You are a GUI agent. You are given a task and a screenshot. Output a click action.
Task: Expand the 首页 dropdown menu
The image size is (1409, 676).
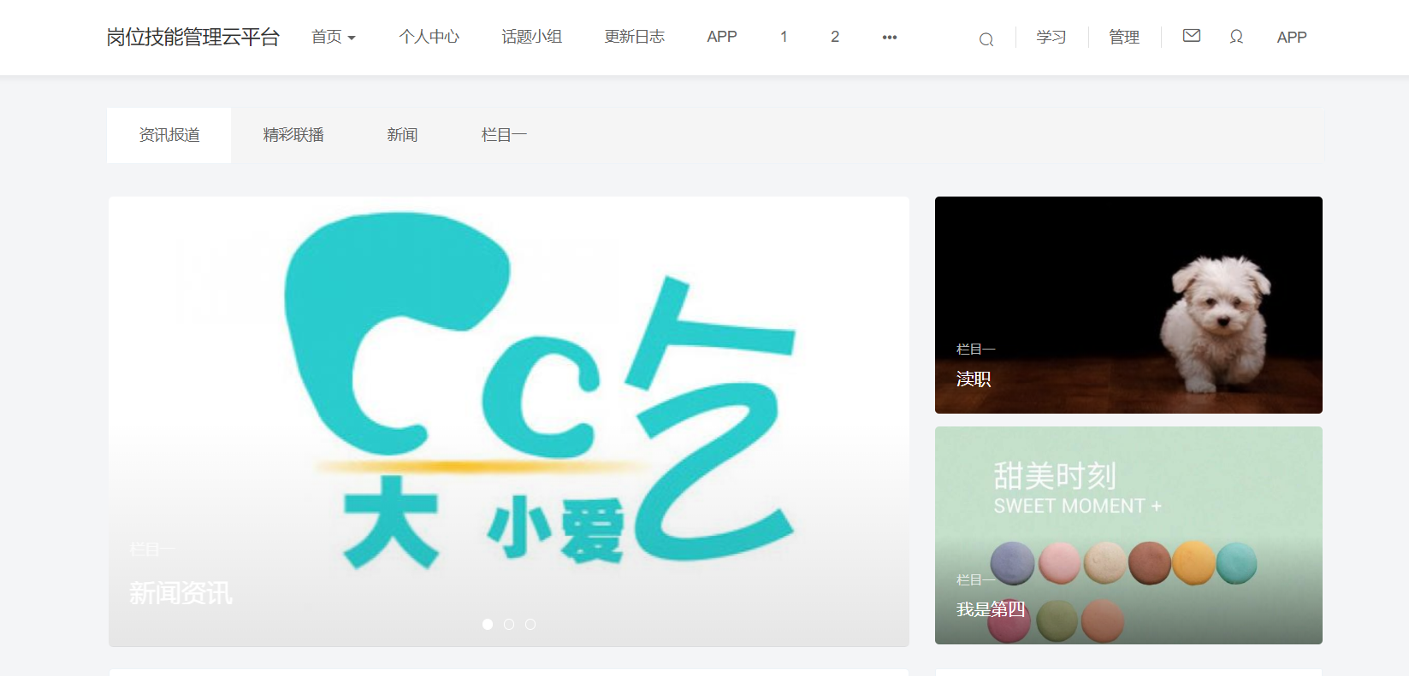(333, 38)
